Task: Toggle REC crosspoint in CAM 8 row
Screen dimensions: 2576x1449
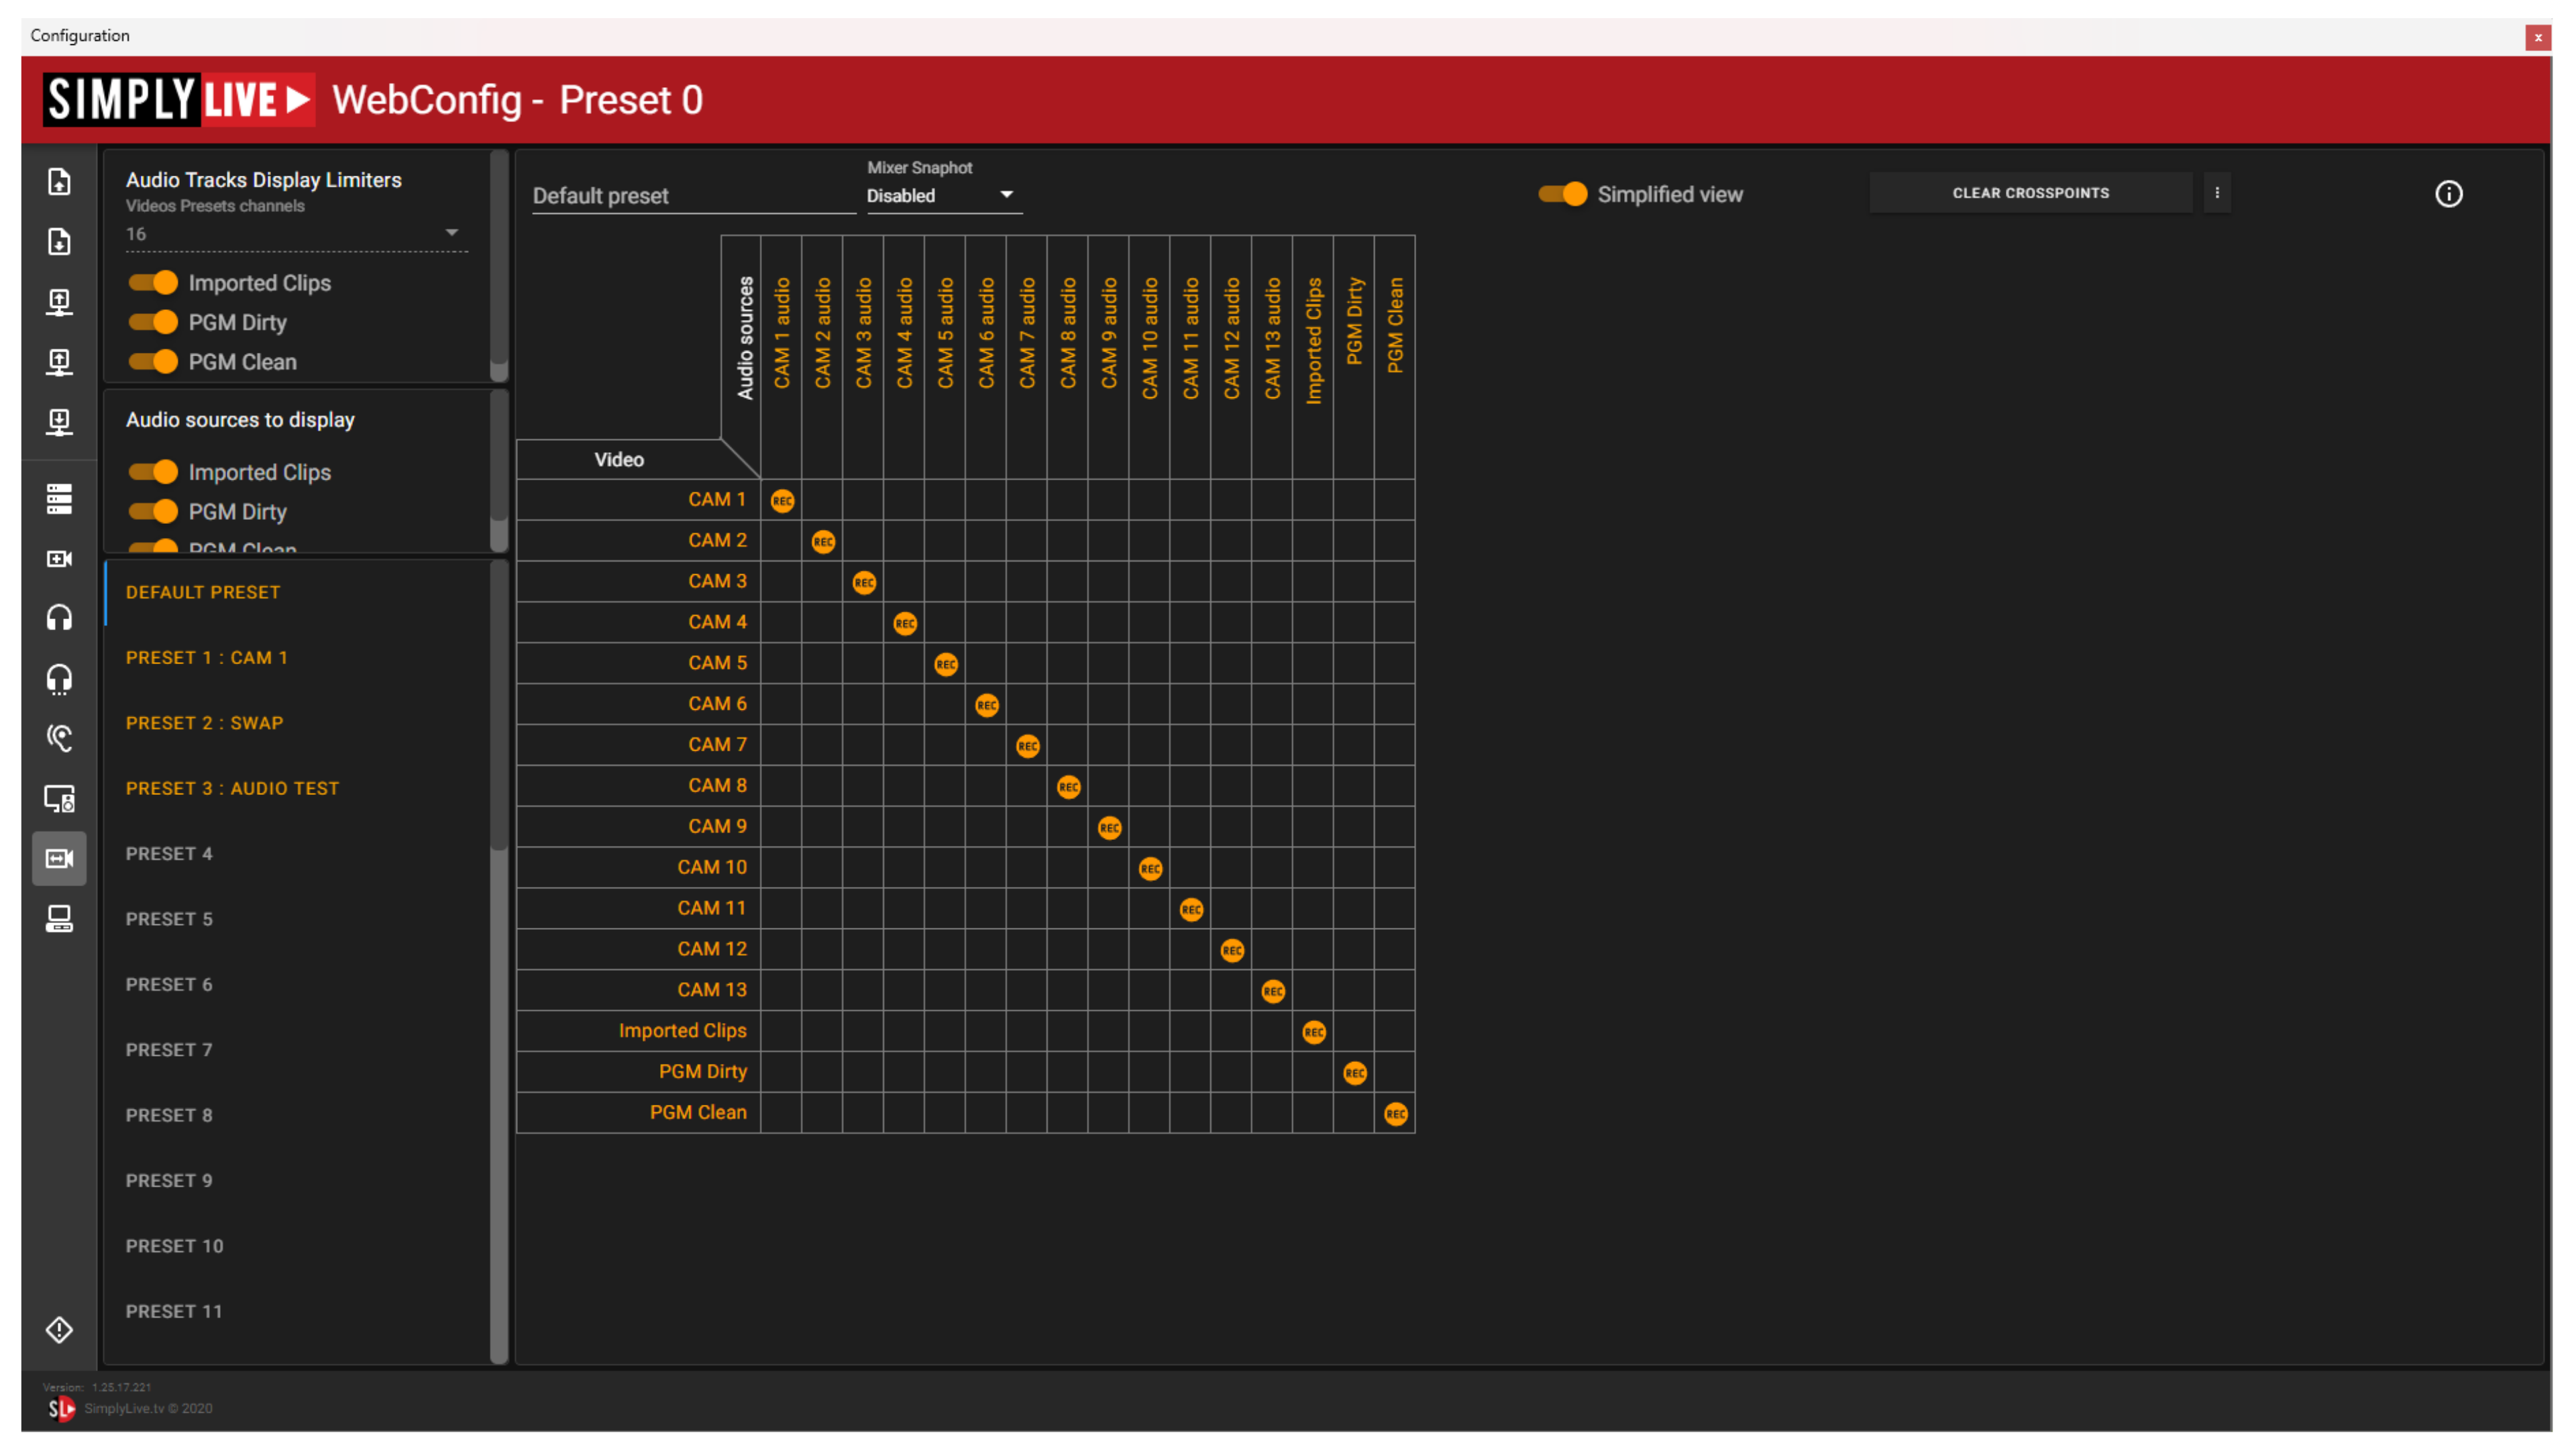Action: point(1069,788)
